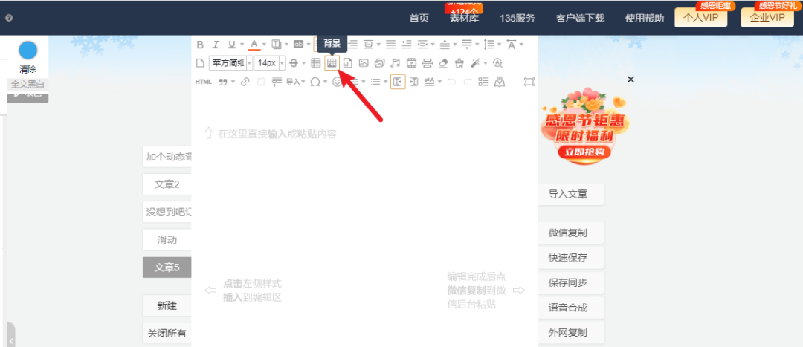Switch to the 文章2 tab
This screenshot has height=347, width=803.
(x=167, y=184)
